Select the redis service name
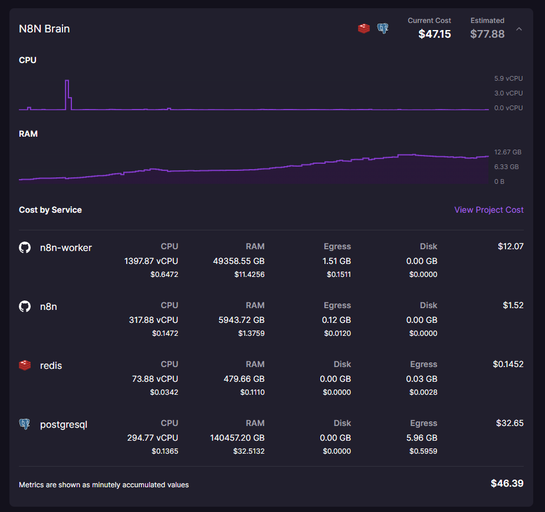Image resolution: width=545 pixels, height=512 pixels. click(x=51, y=365)
